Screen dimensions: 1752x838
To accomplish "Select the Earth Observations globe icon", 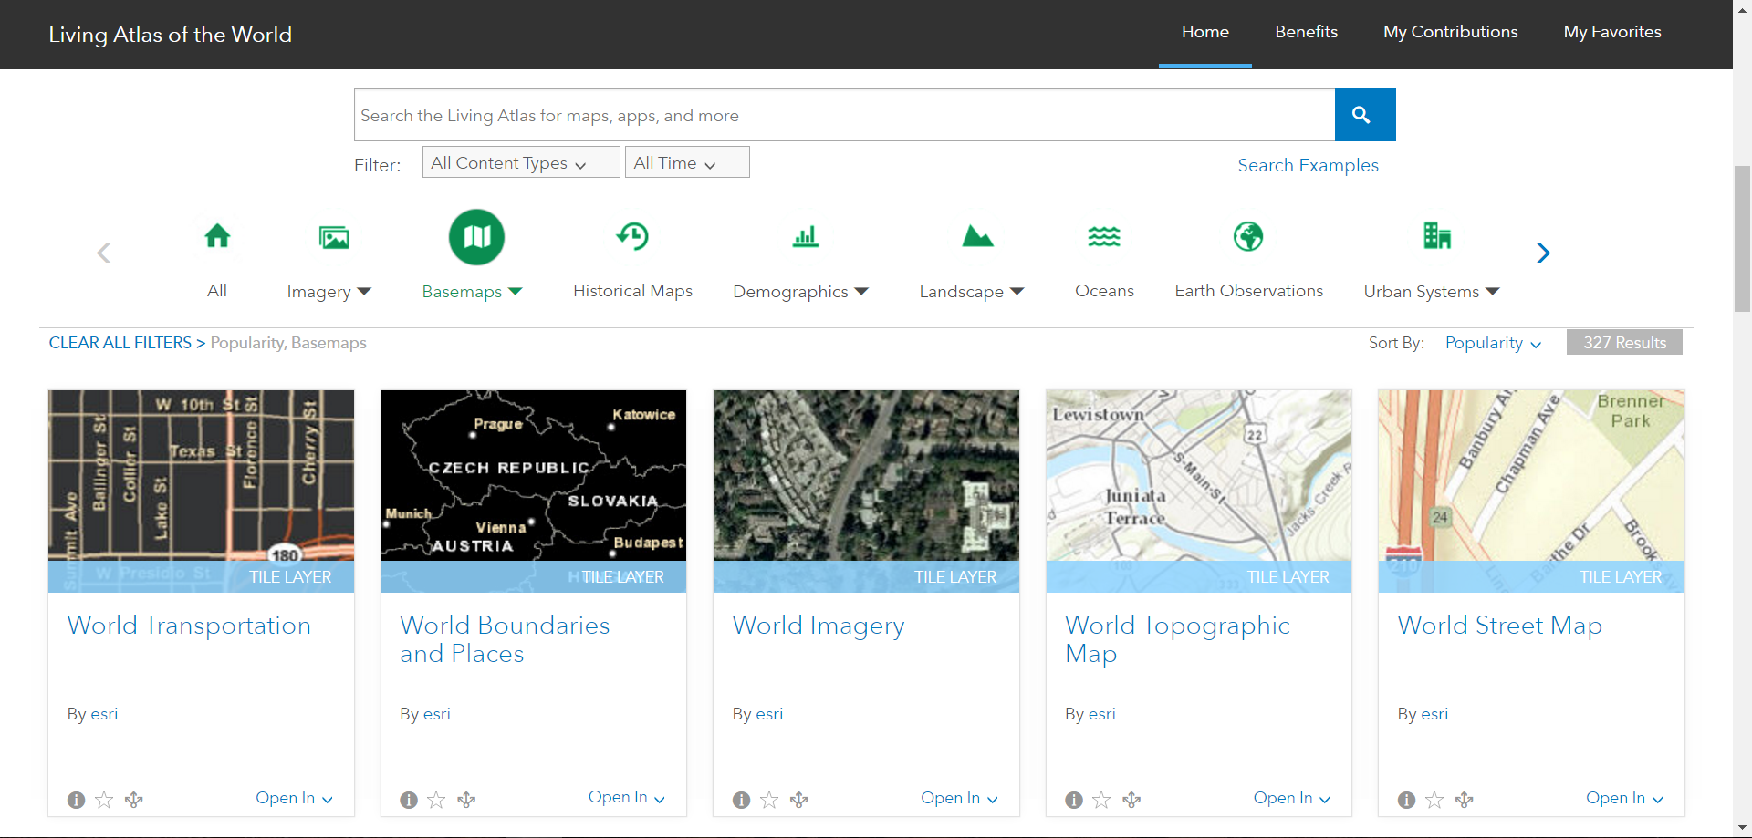I will click(x=1248, y=236).
